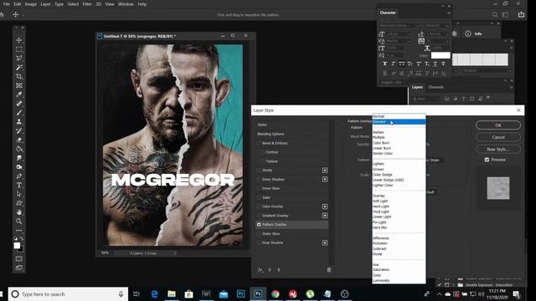
Task: Click the trash icon in Layer Style dialog
Action: click(329, 270)
